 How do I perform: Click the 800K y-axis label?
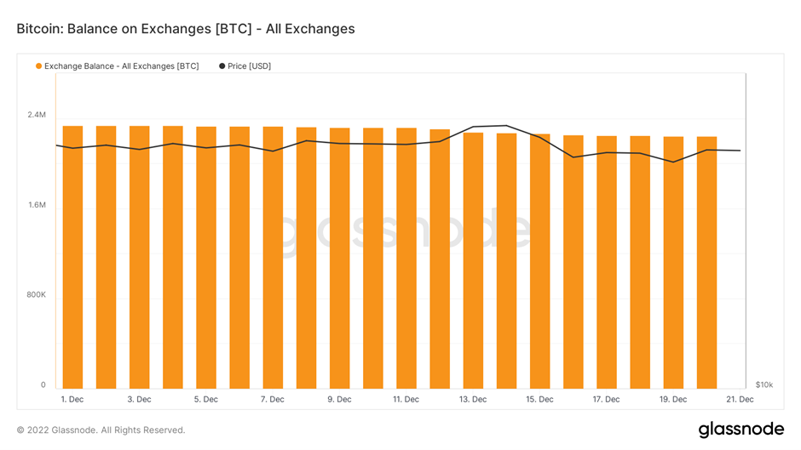coord(37,295)
